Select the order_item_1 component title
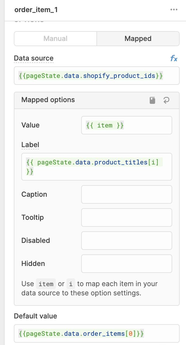 tap(36, 10)
